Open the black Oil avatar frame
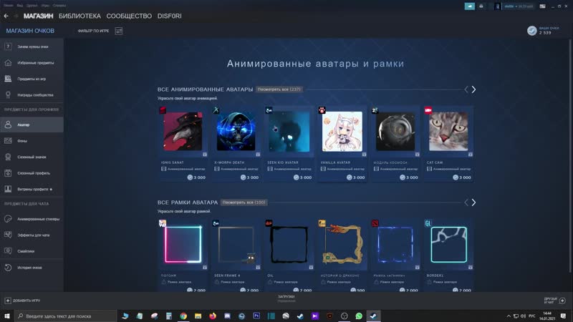This screenshot has width=573, height=322. pos(289,245)
